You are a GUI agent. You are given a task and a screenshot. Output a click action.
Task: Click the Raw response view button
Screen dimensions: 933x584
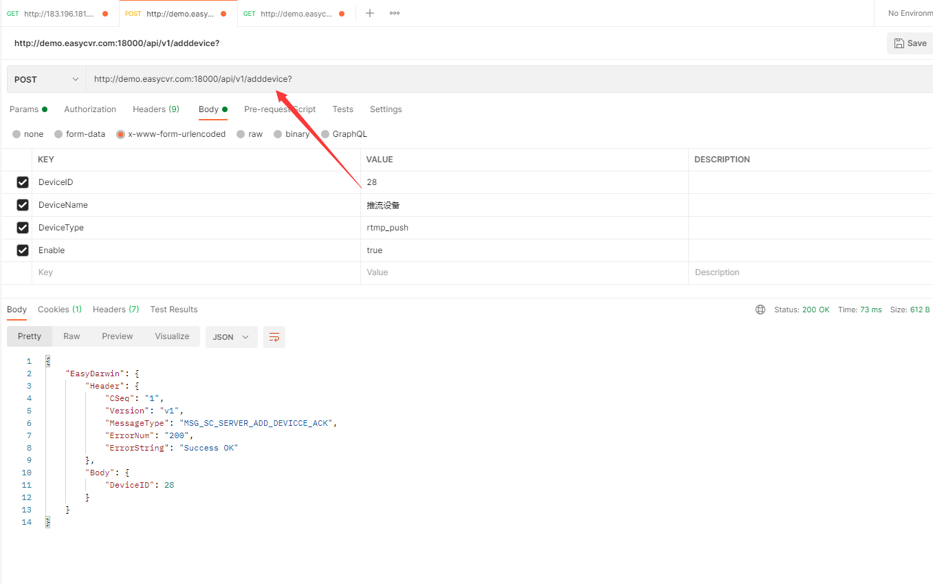[72, 336]
